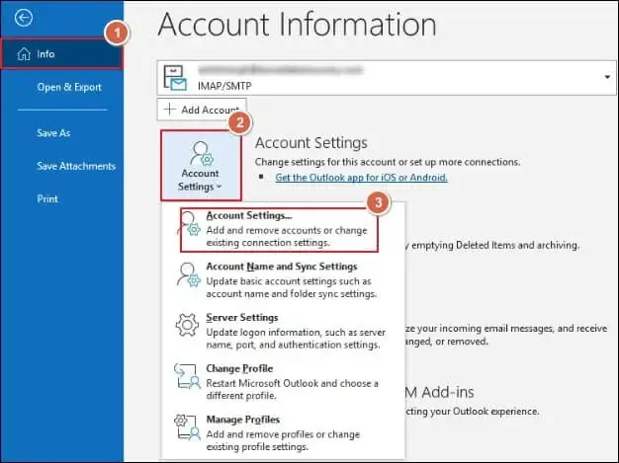
Task: Click the Change Profile icon
Action: pos(187,376)
